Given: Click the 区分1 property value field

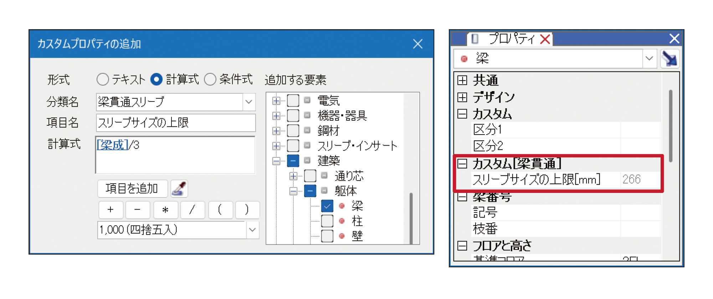Looking at the screenshot, I should 640,130.
